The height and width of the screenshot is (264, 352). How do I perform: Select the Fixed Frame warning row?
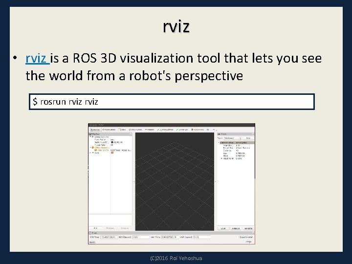(110, 150)
